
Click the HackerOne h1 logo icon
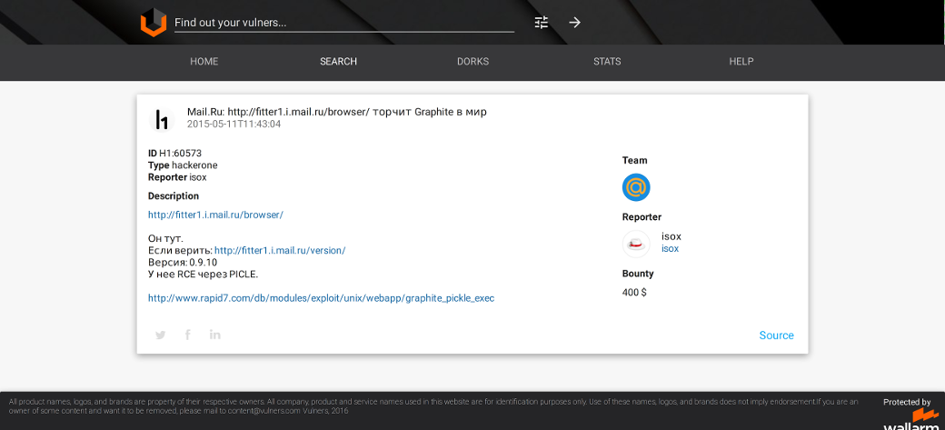[x=162, y=119]
